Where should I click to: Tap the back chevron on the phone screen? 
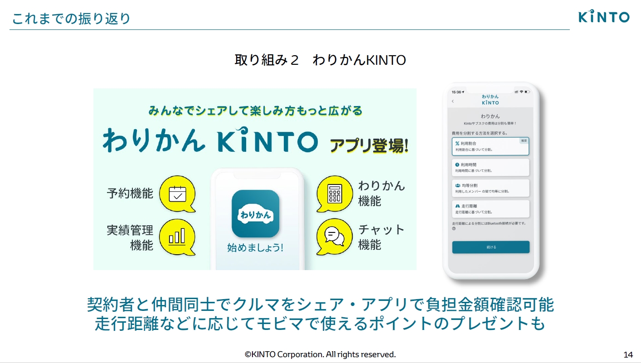(x=452, y=101)
